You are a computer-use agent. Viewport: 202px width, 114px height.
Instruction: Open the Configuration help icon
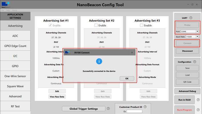click(x=195, y=62)
